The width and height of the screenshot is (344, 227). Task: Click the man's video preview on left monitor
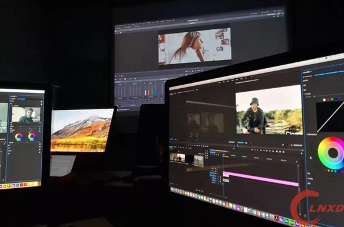pos(26,115)
